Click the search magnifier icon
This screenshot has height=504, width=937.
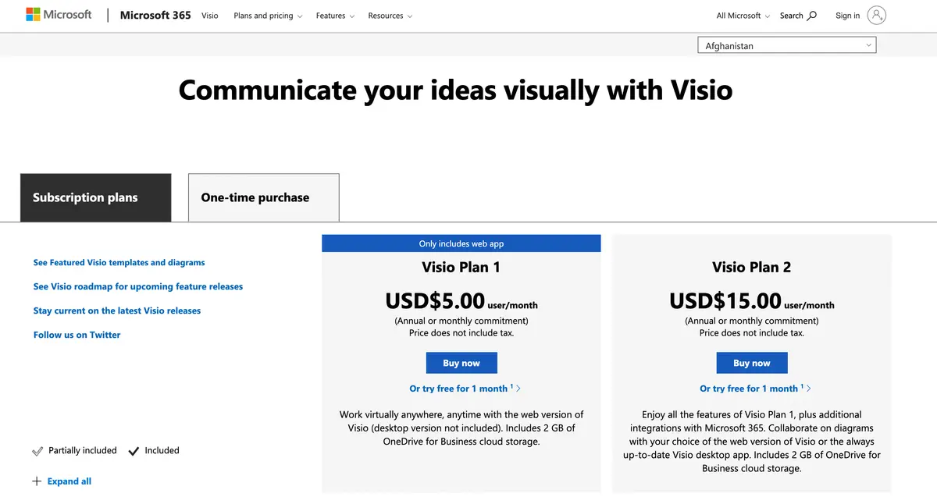point(812,16)
